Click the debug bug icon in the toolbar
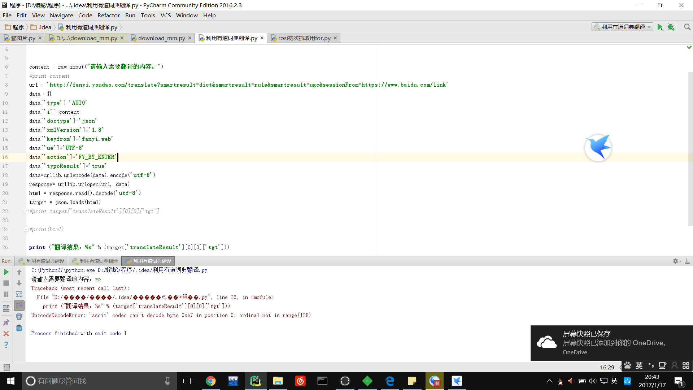Screen dimensions: 693x390 click(x=671, y=27)
